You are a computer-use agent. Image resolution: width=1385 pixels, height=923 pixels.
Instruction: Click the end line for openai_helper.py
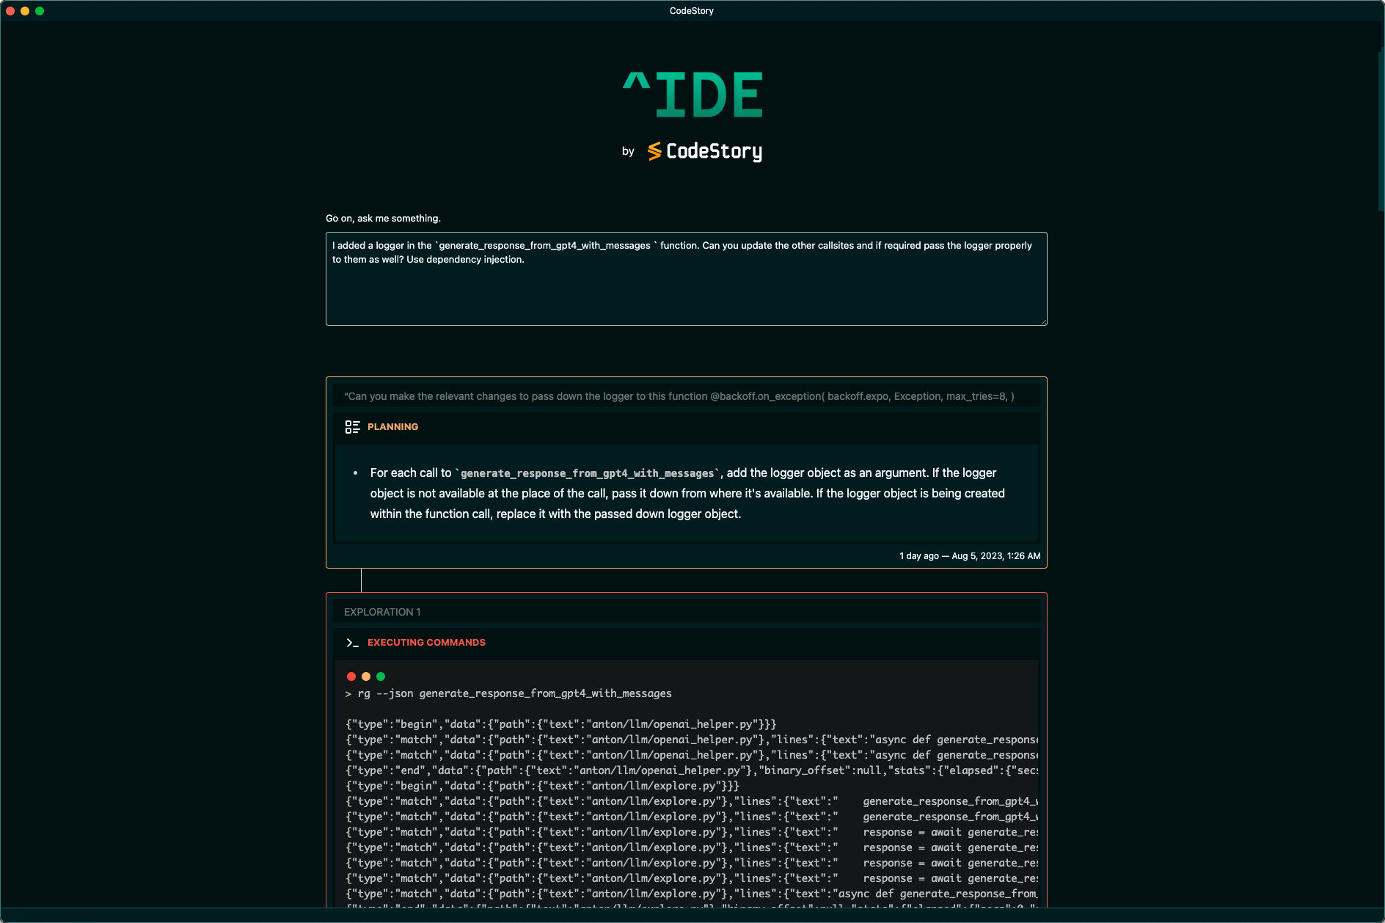pos(692,770)
